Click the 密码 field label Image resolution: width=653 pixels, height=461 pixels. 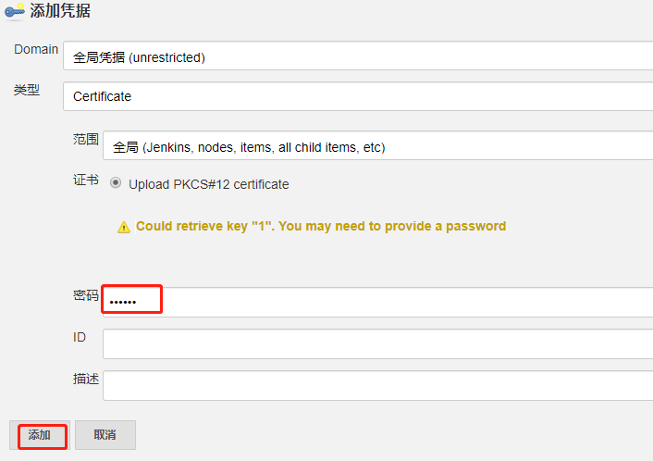[86, 295]
